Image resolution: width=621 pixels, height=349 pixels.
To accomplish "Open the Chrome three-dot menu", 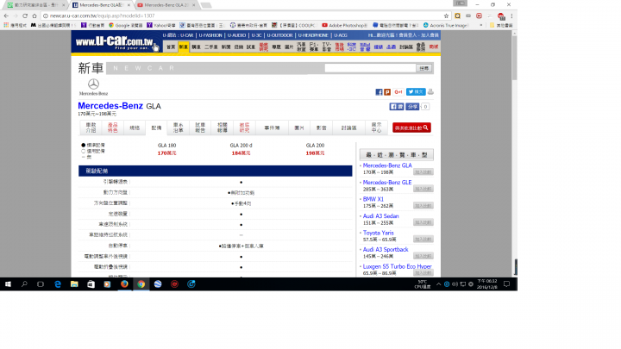I will pyautogui.click(x=511, y=16).
